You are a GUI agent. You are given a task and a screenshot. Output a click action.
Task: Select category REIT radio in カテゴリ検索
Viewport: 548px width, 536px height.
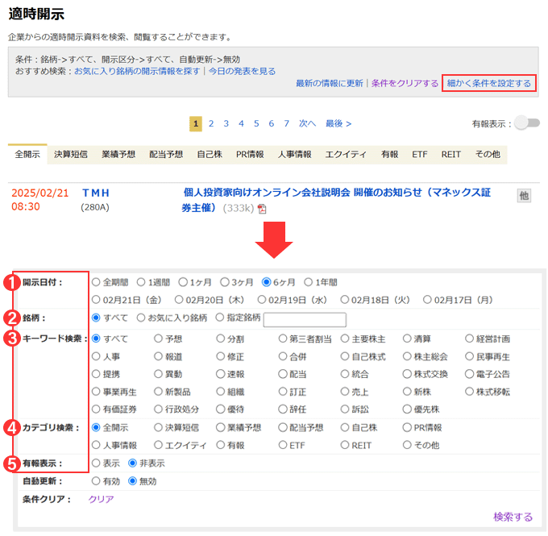click(345, 445)
